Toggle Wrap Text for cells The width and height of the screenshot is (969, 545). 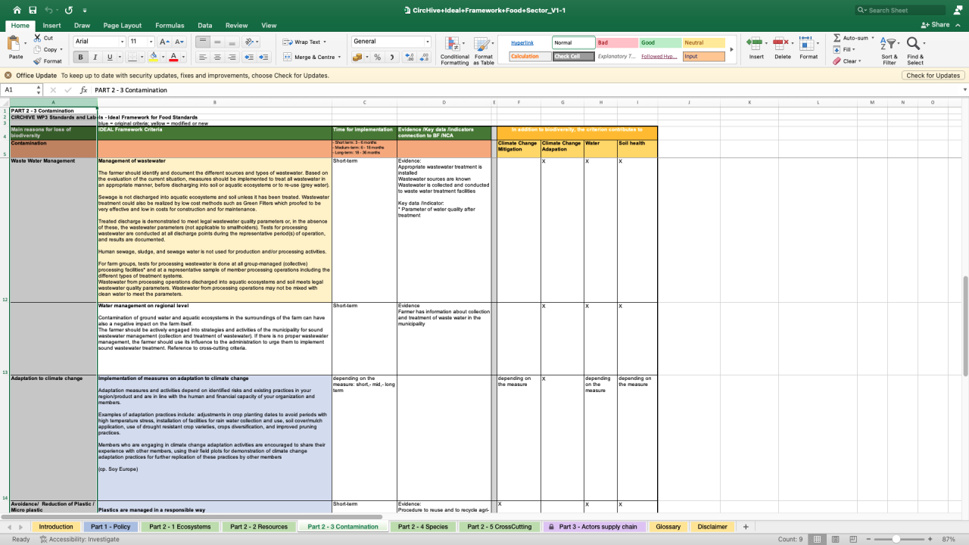coord(301,42)
